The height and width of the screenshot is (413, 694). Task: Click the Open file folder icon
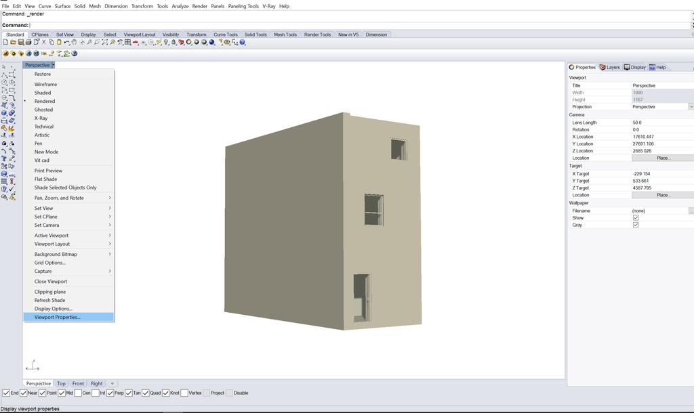14,42
